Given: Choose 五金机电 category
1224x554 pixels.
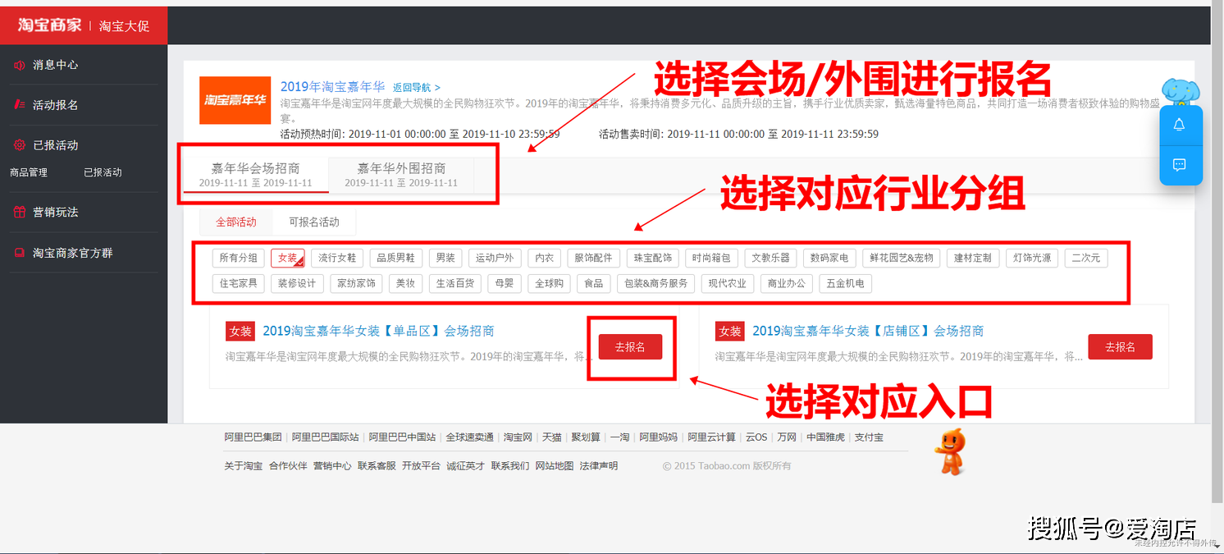Looking at the screenshot, I should click(846, 283).
